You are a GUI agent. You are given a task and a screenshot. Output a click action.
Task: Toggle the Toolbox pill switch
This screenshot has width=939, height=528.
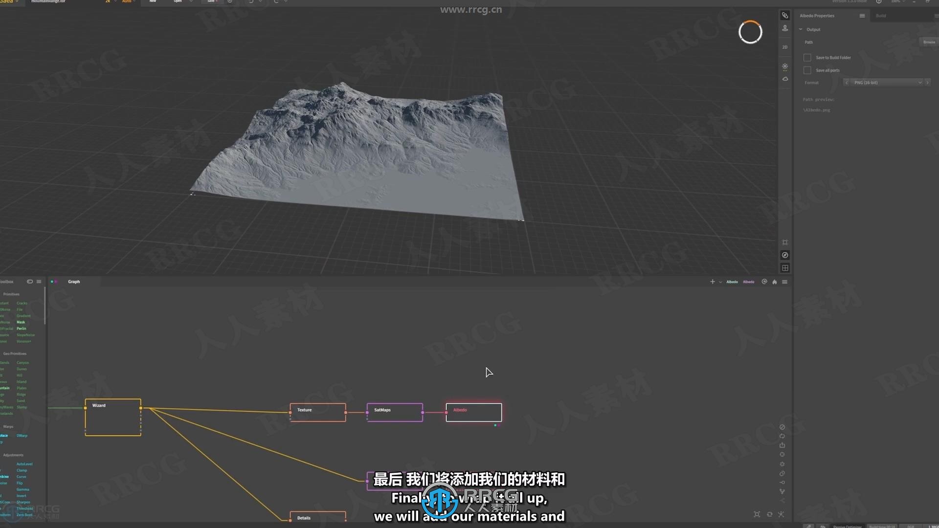tap(30, 282)
